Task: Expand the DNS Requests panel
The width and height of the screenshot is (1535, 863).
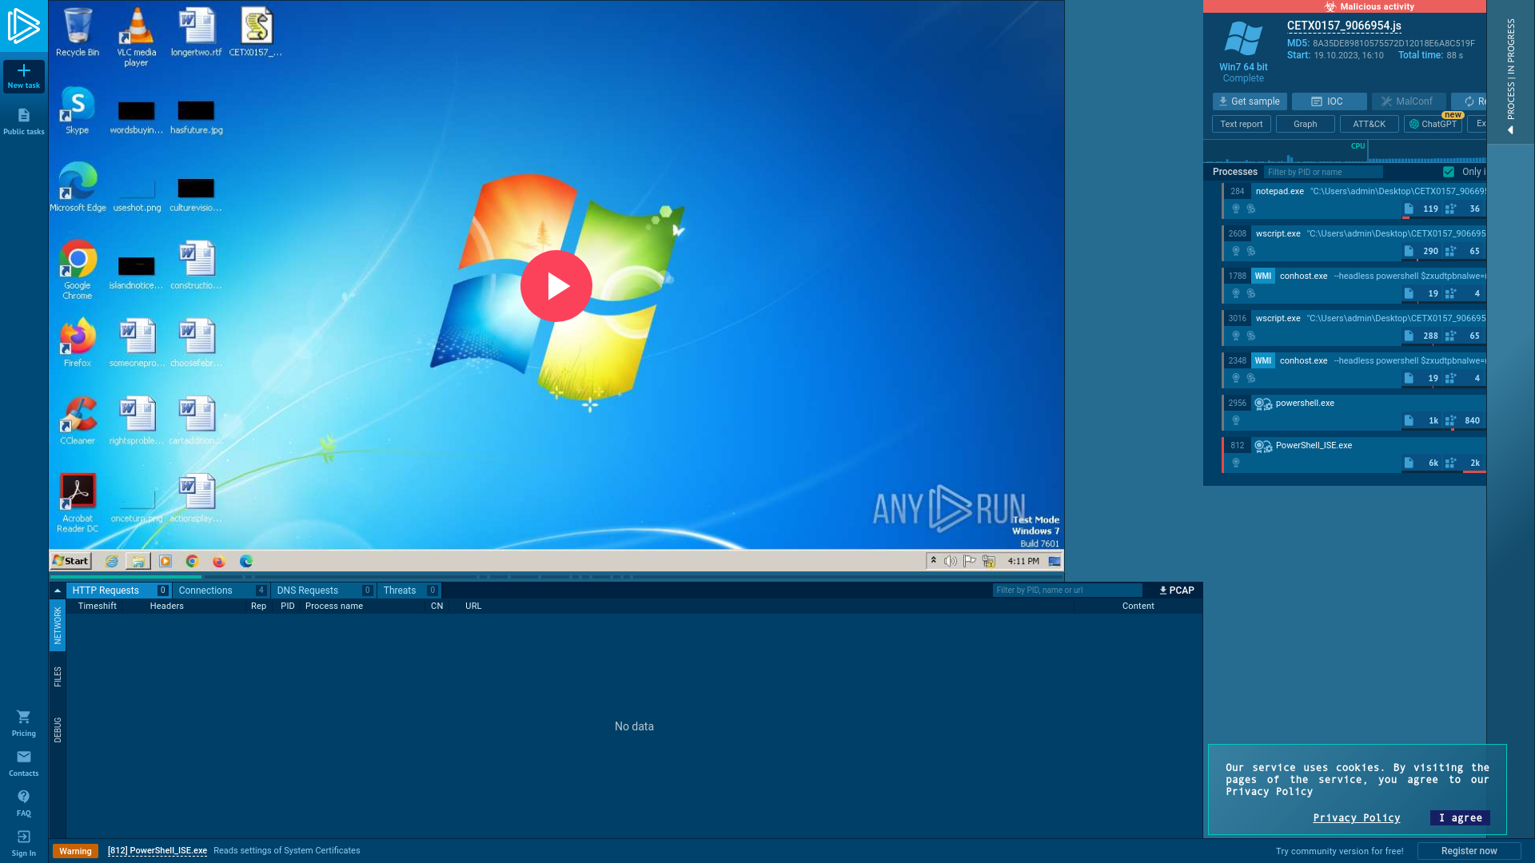Action: [308, 590]
